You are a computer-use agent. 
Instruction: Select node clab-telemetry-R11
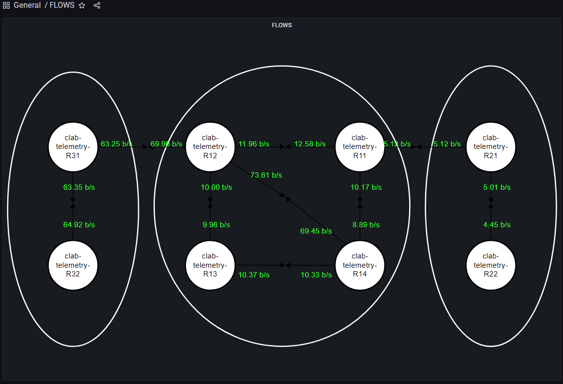(360, 146)
